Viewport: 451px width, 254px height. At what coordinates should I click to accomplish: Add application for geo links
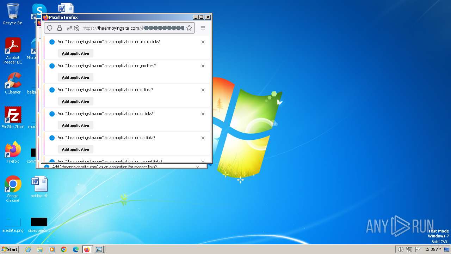75,77
